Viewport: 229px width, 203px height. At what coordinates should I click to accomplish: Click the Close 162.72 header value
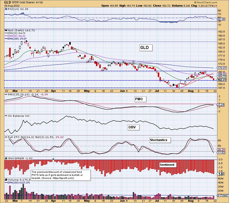click(162, 6)
